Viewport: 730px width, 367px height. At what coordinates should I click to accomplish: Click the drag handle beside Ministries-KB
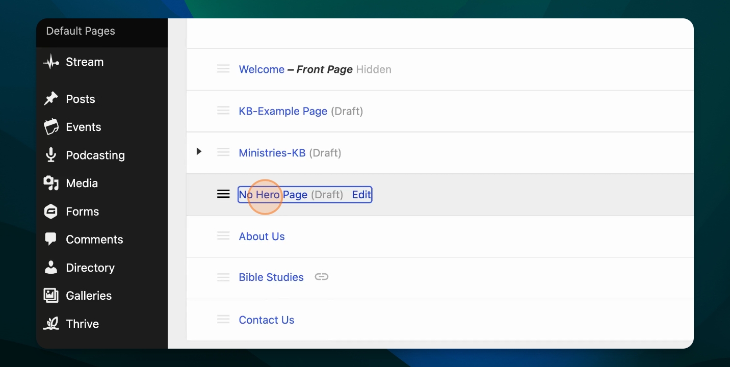[223, 152]
